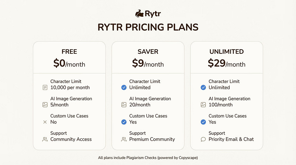This screenshot has height=165, width=296.
Task: Click the image icon beside 5/month
Action: tap(45, 105)
